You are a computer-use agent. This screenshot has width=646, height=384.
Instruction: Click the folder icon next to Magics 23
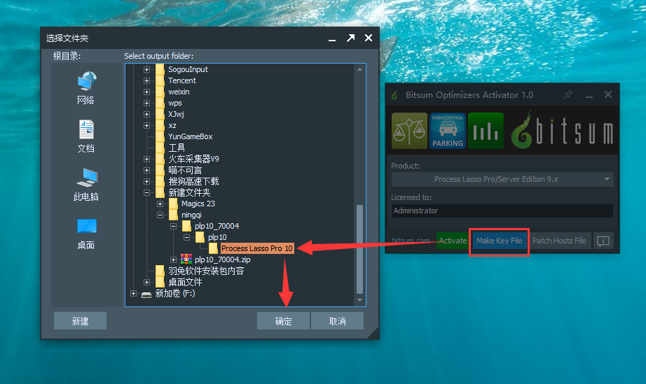click(x=173, y=204)
